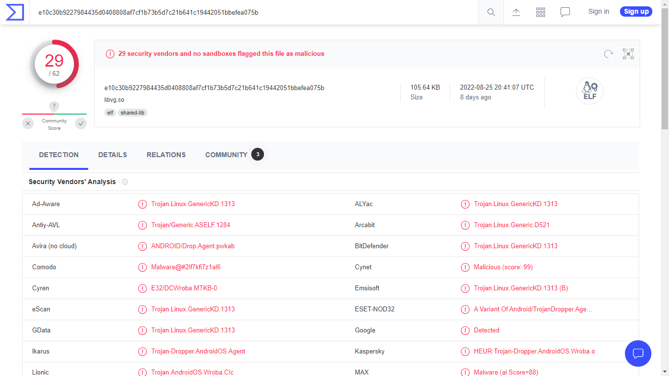Click Ikarus result Trojan-Dropper.AndroidOS.Agent

tap(198, 352)
